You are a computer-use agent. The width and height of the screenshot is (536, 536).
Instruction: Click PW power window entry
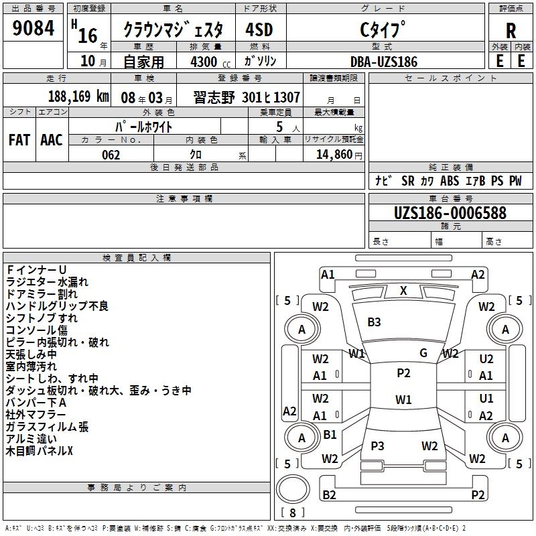pyautogui.click(x=515, y=181)
